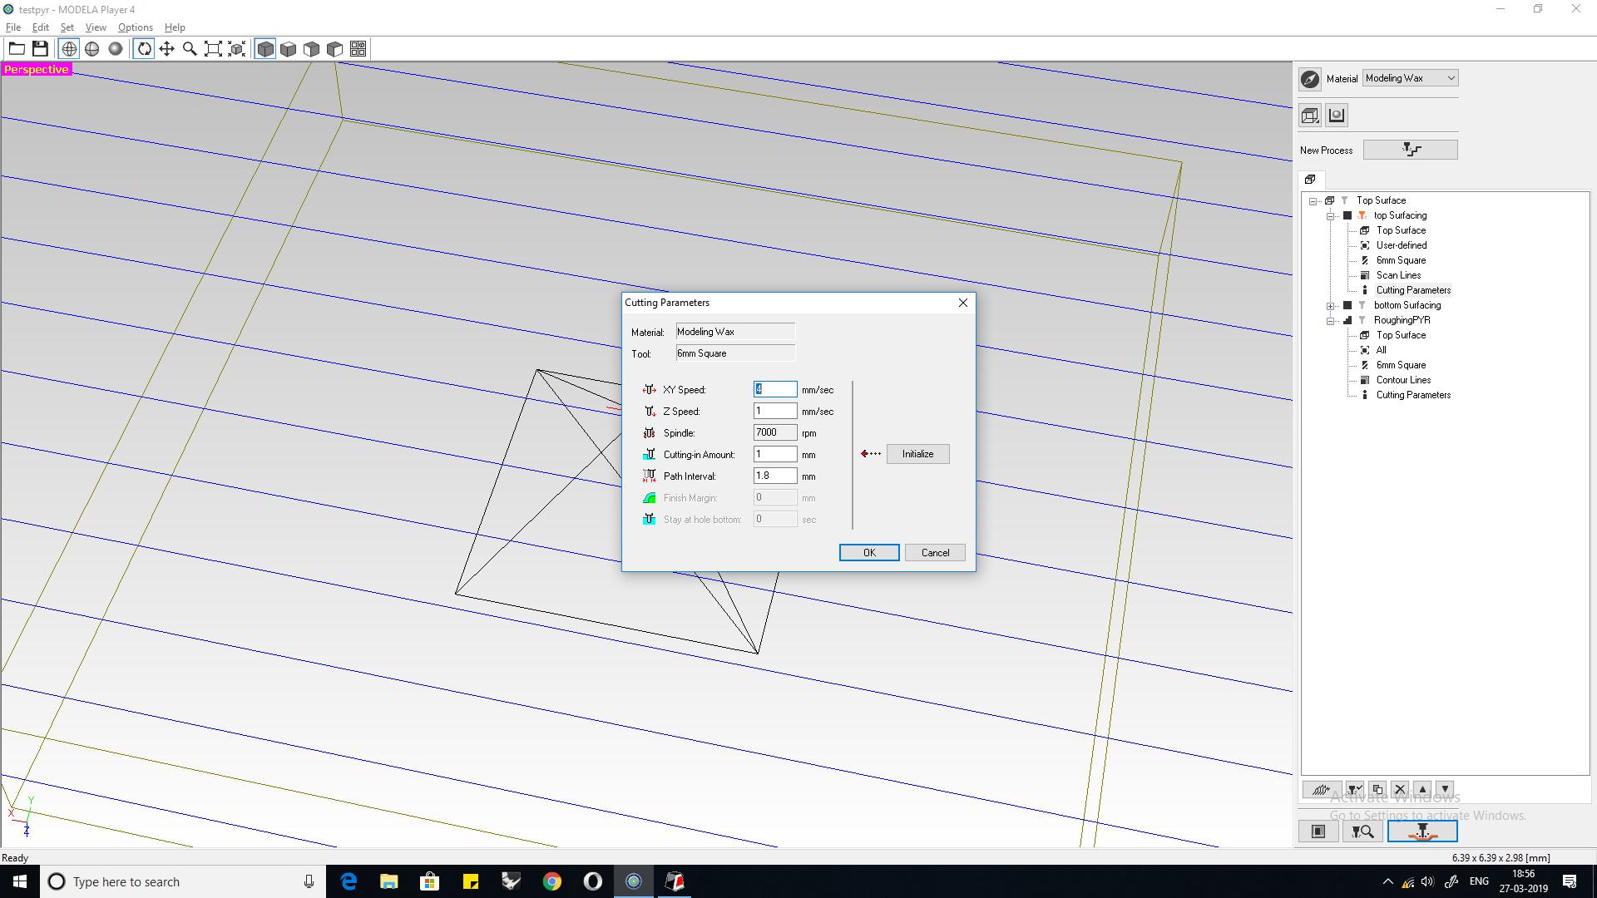Click the Save floppy disk icon
The width and height of the screenshot is (1597, 898).
[x=40, y=49]
